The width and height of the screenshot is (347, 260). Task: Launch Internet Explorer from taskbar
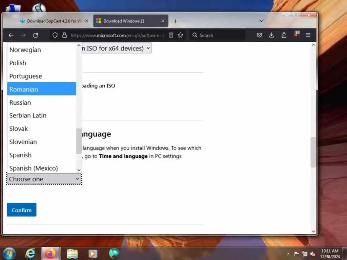(x=30, y=254)
